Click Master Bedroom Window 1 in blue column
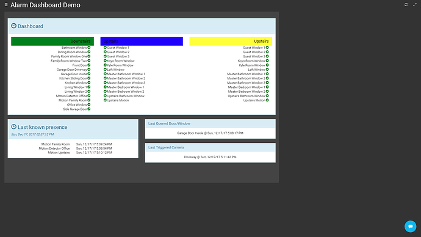Image resolution: width=421 pixels, height=237 pixels. [x=126, y=87]
